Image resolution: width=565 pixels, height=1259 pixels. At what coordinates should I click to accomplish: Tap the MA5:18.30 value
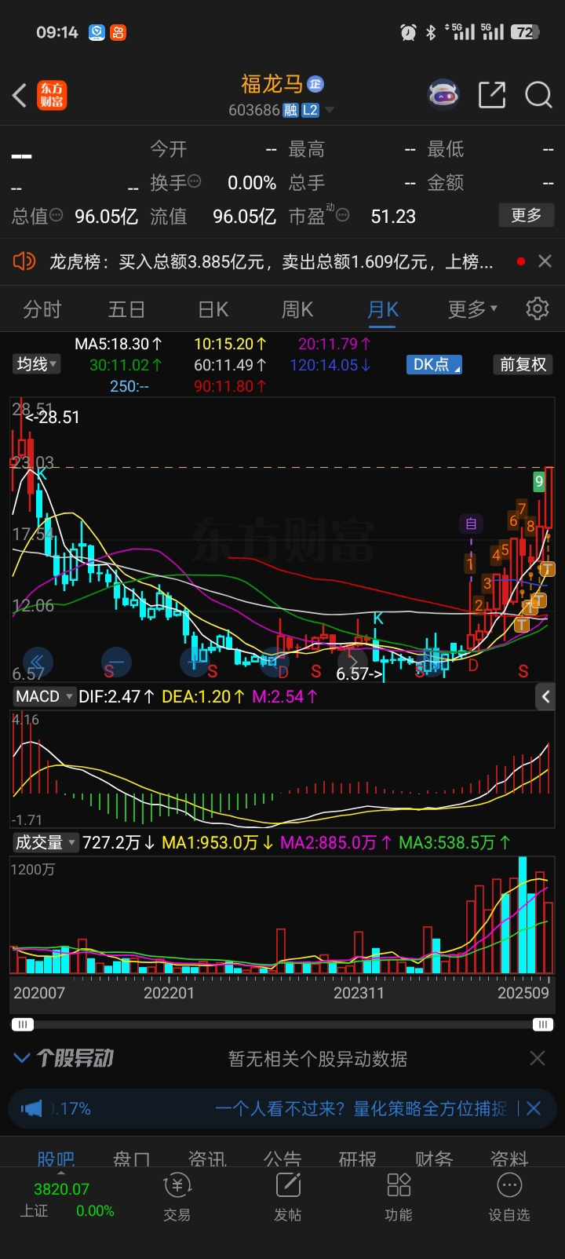118,344
